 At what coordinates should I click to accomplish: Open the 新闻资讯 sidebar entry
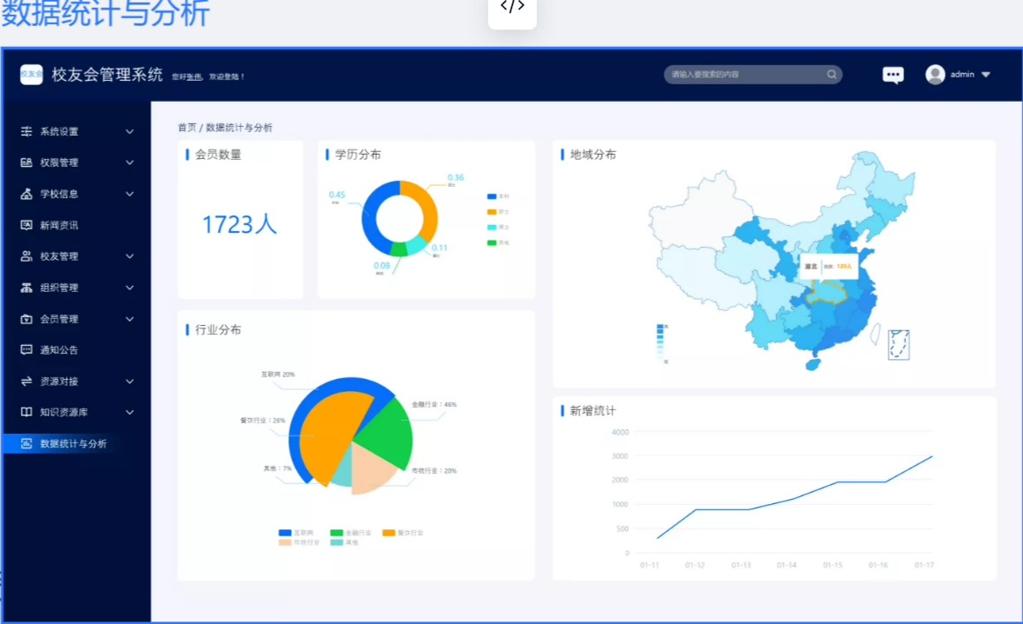point(59,225)
